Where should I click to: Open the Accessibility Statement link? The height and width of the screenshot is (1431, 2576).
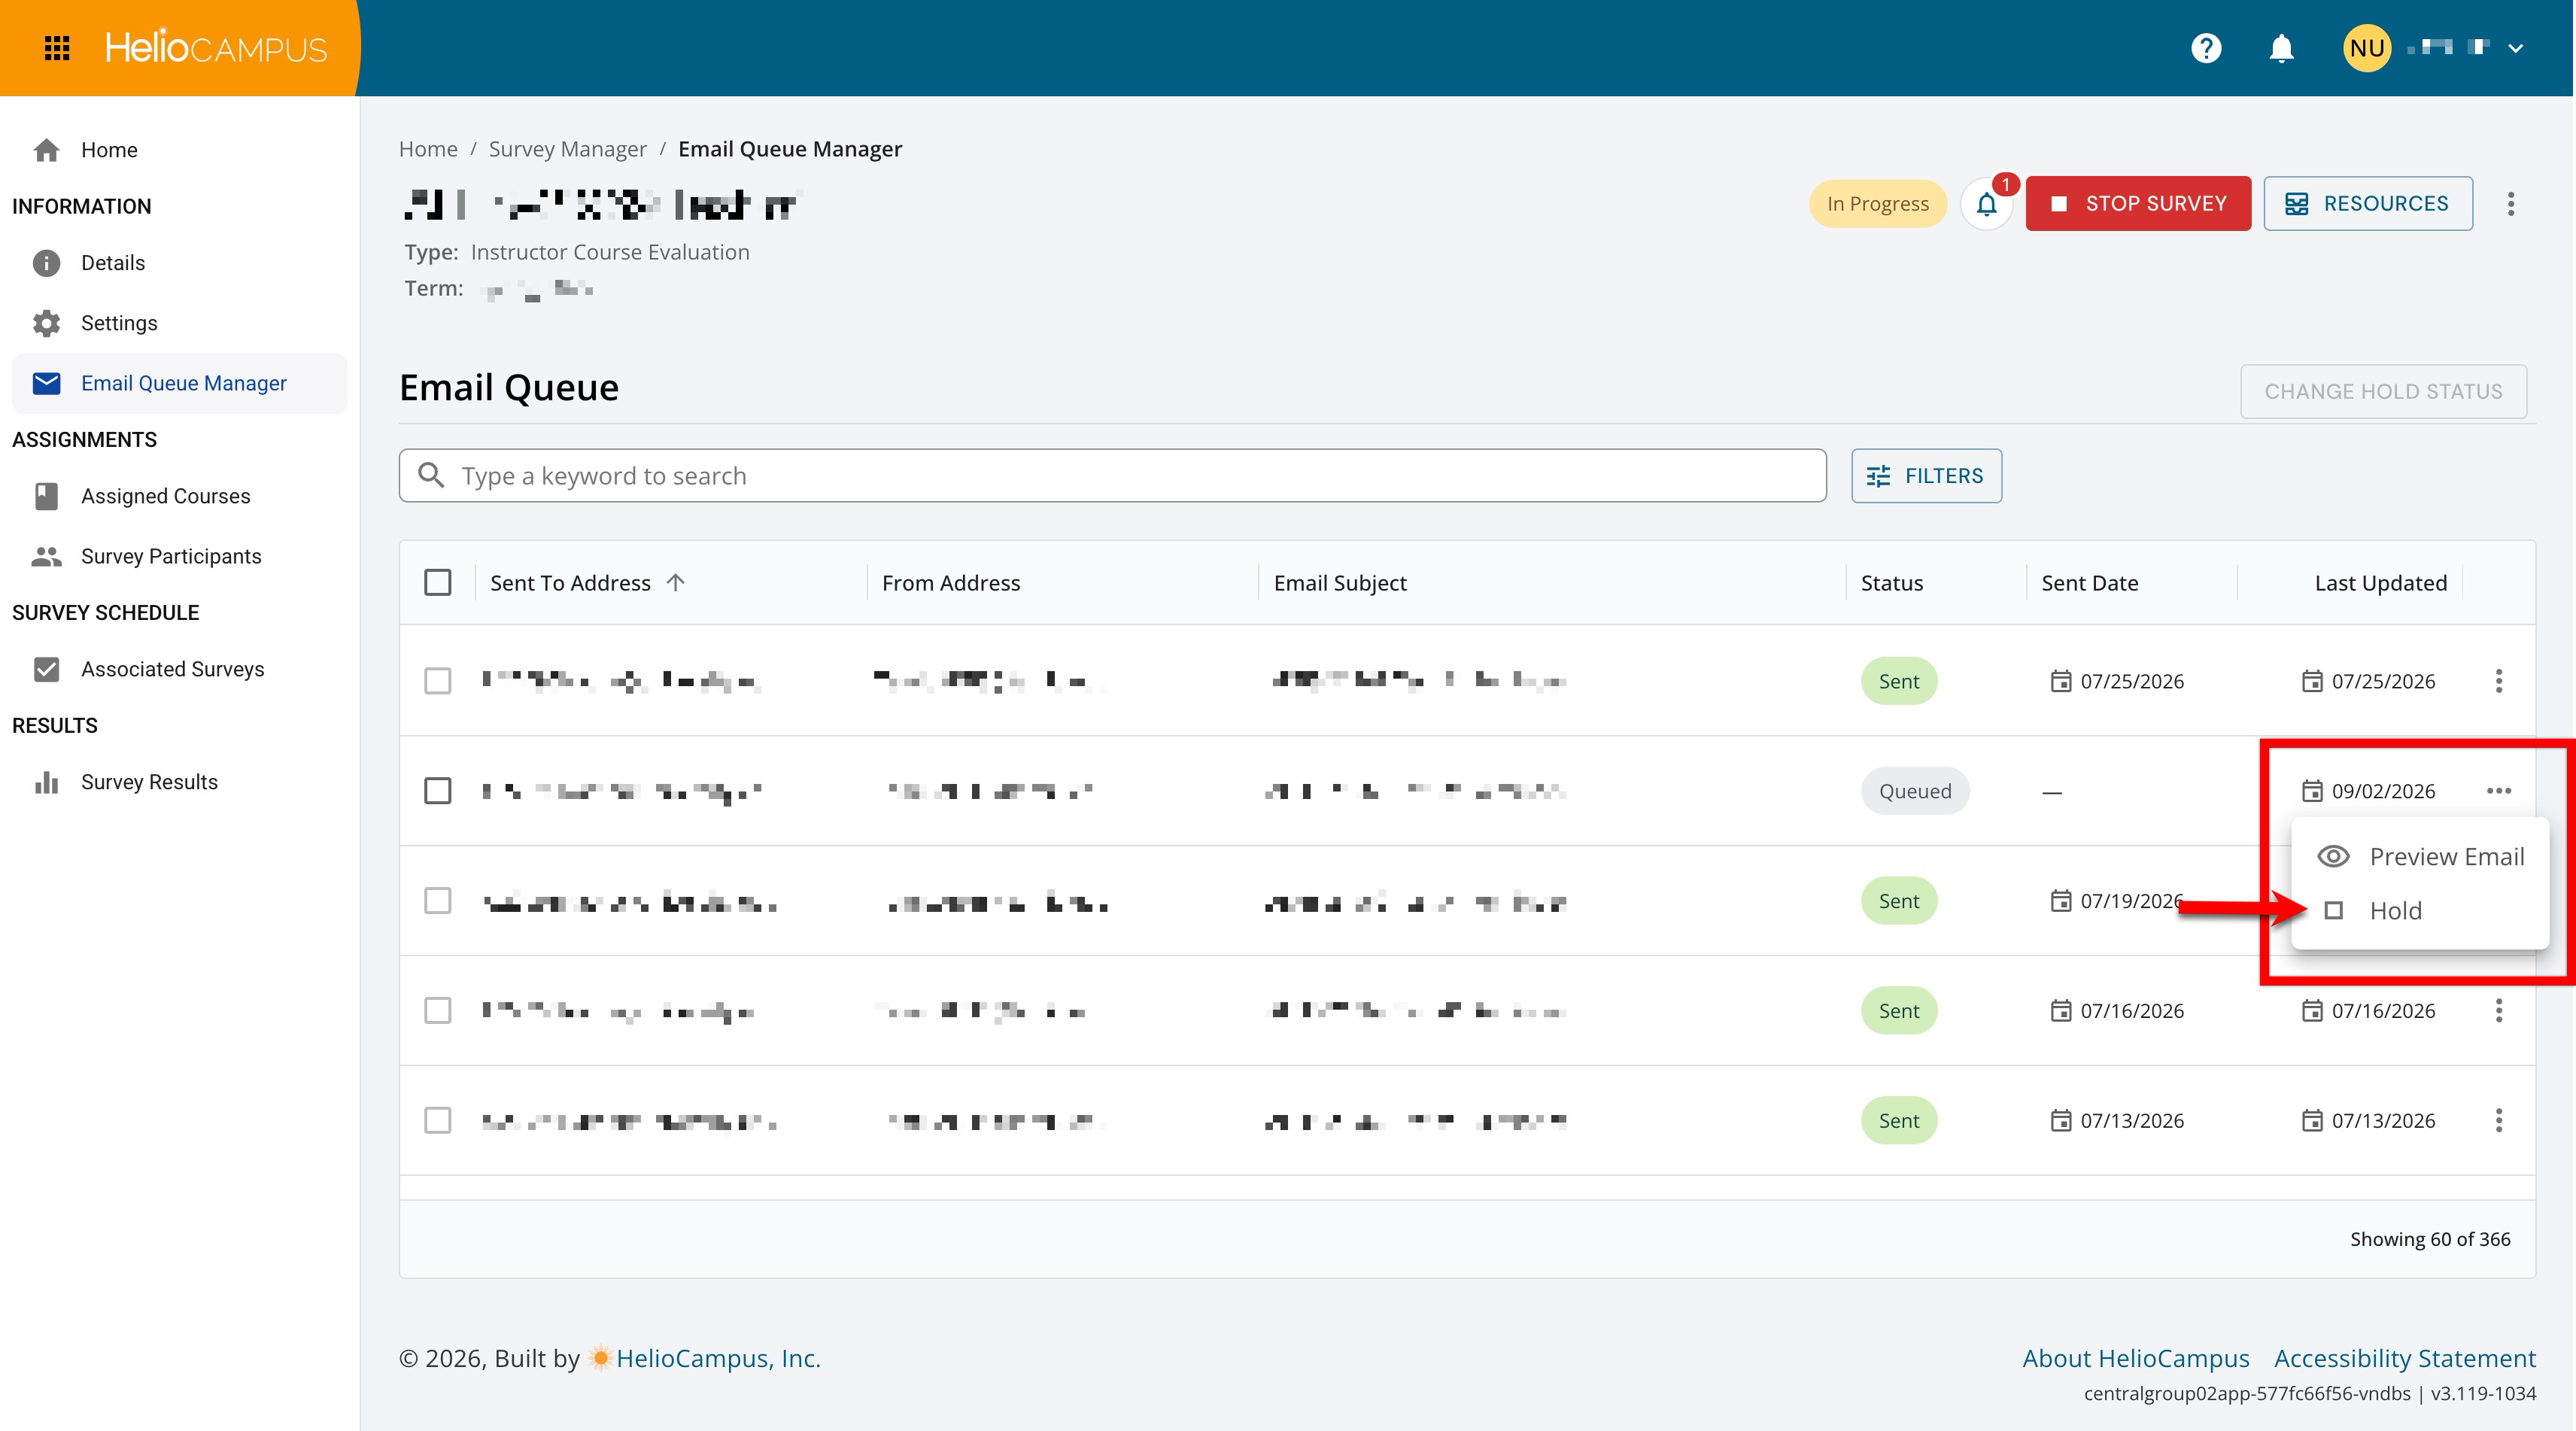(x=2404, y=1358)
